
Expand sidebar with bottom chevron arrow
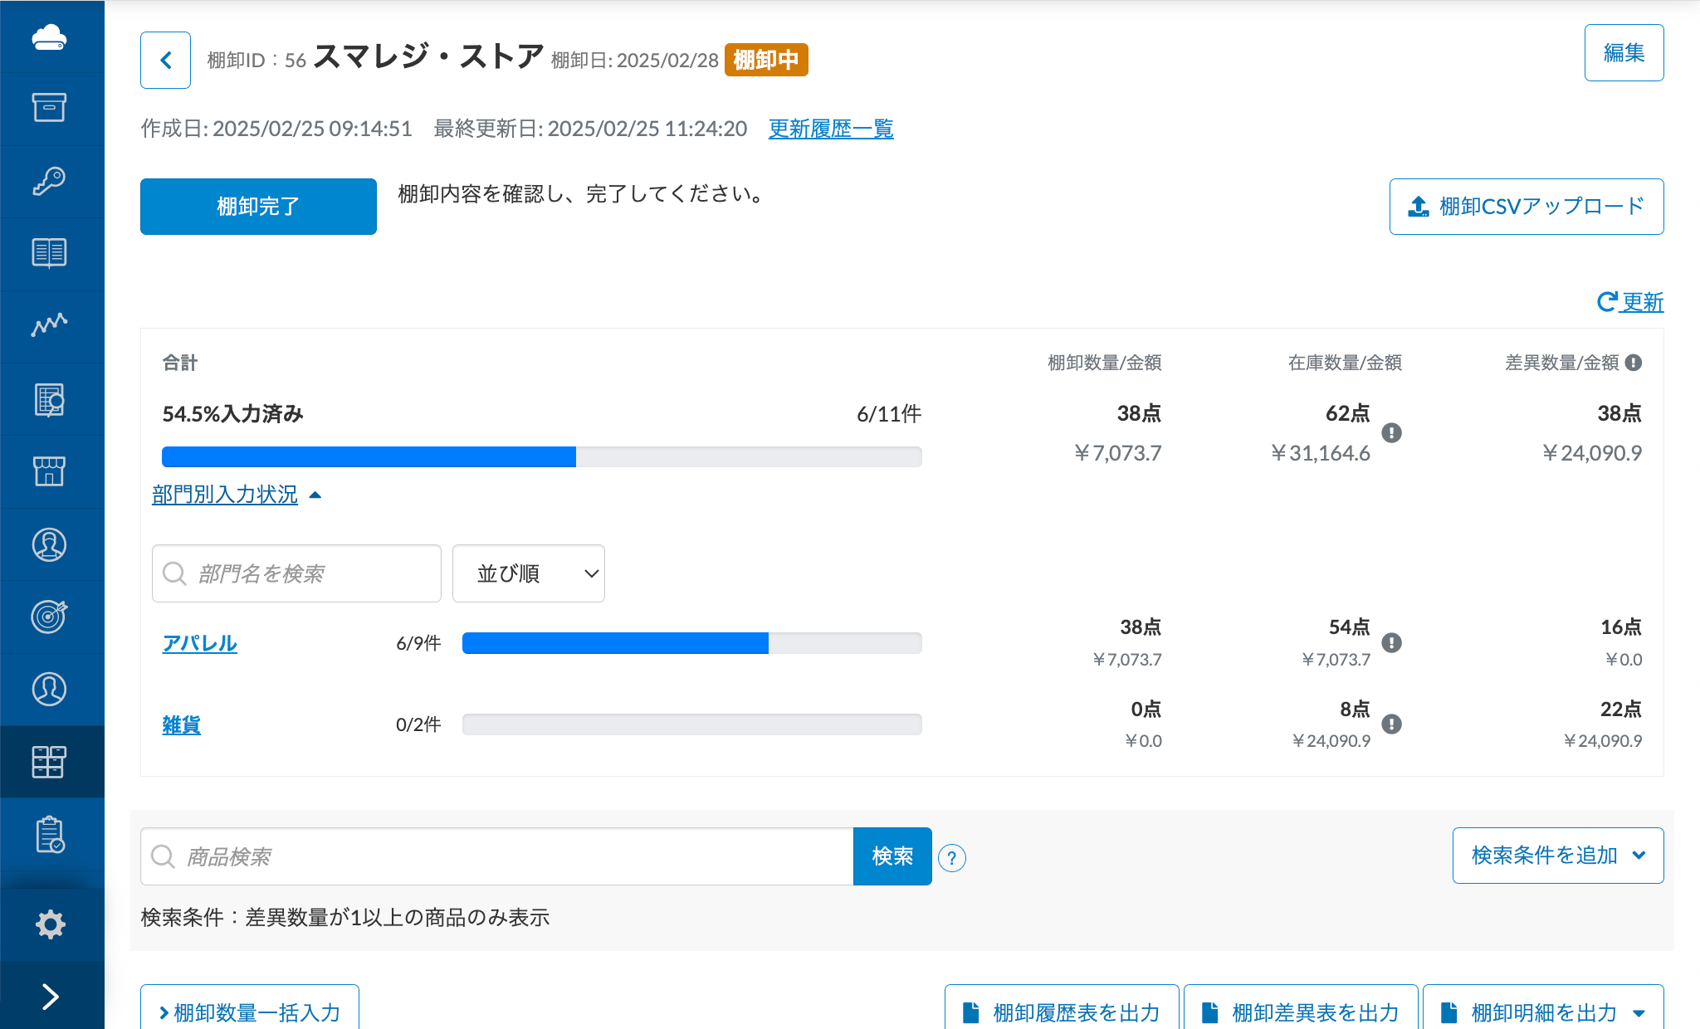[50, 996]
